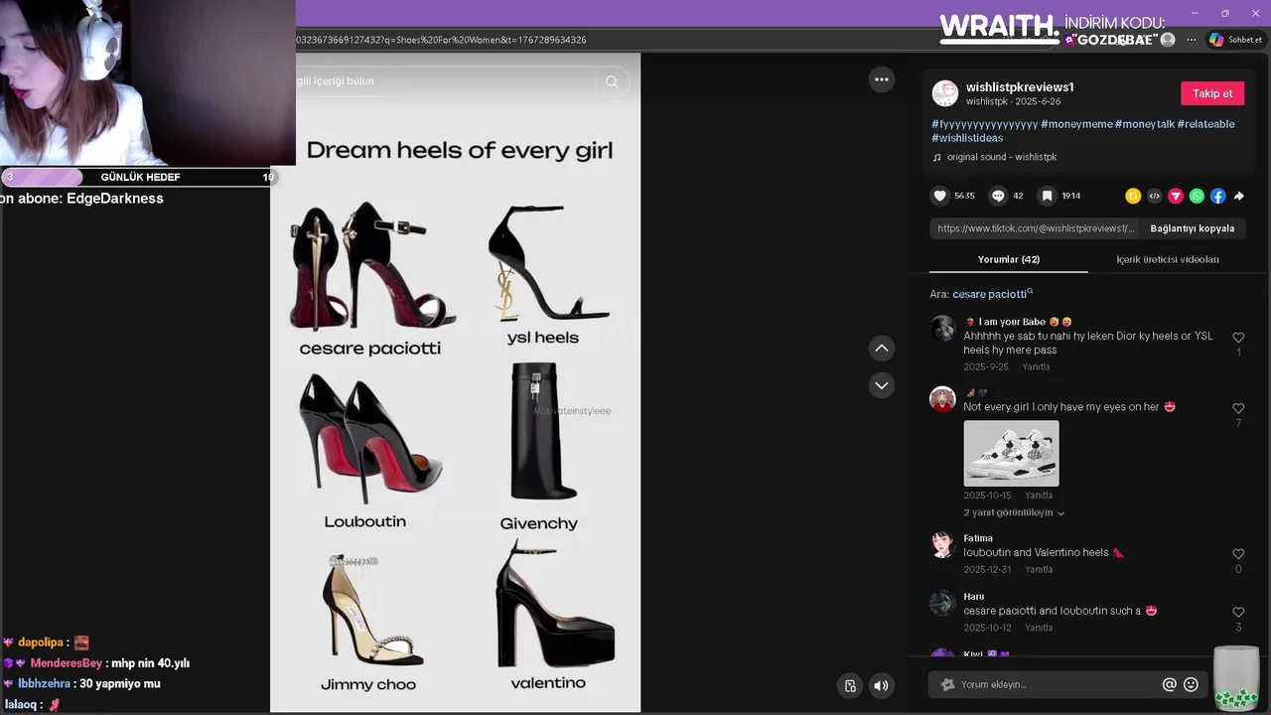The width and height of the screenshot is (1271, 715).
Task: Send to friends via pink paper-plane icon
Action: point(1176,197)
